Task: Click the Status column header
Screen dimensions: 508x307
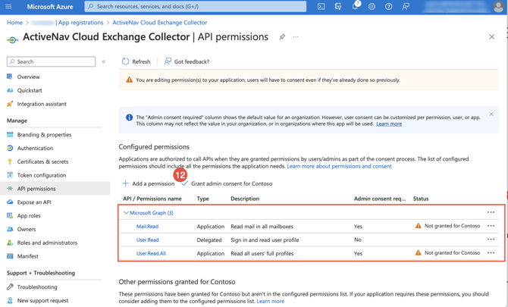Action: 421,199
